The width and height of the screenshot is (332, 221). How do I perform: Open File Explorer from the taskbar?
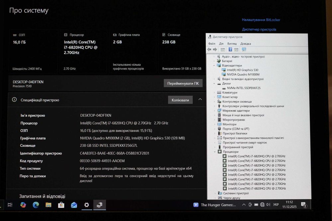coord(48,205)
